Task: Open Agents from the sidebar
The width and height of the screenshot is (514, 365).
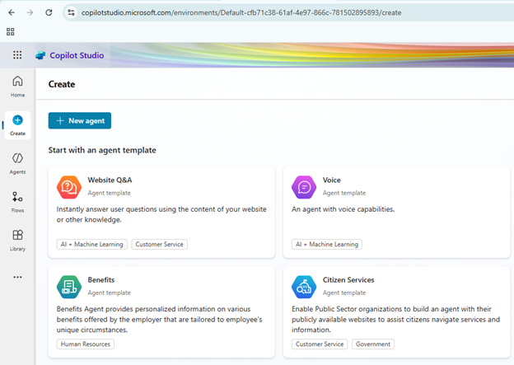Action: pyautogui.click(x=17, y=163)
